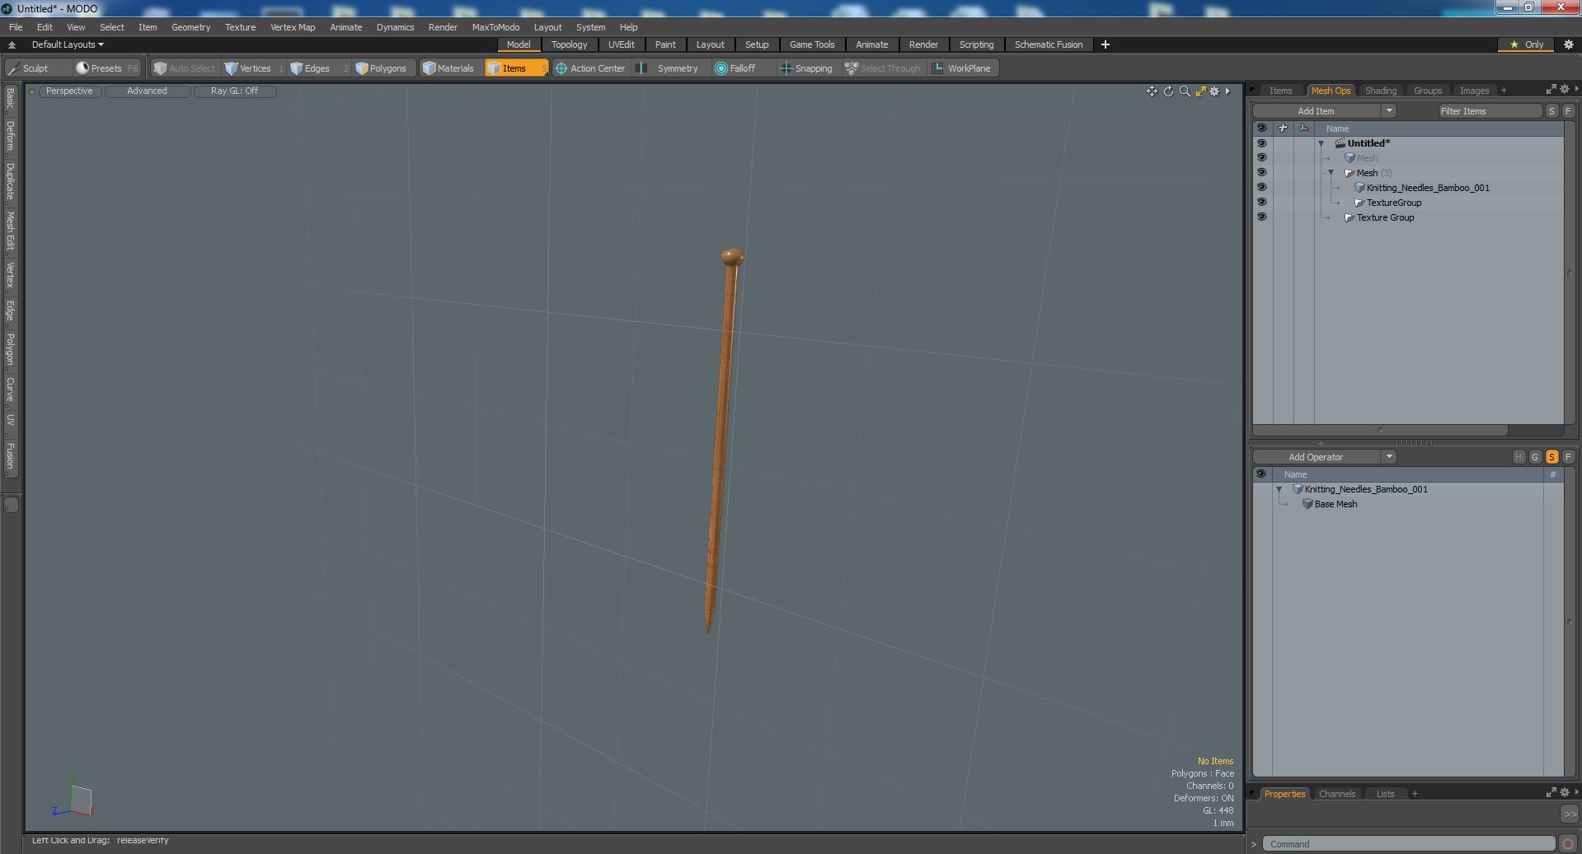
Task: Open the Vertex Map menu
Action: [293, 27]
